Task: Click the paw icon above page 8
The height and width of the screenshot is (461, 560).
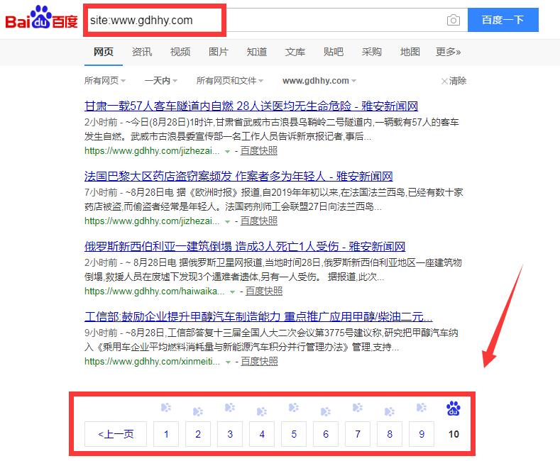Action: click(x=390, y=412)
